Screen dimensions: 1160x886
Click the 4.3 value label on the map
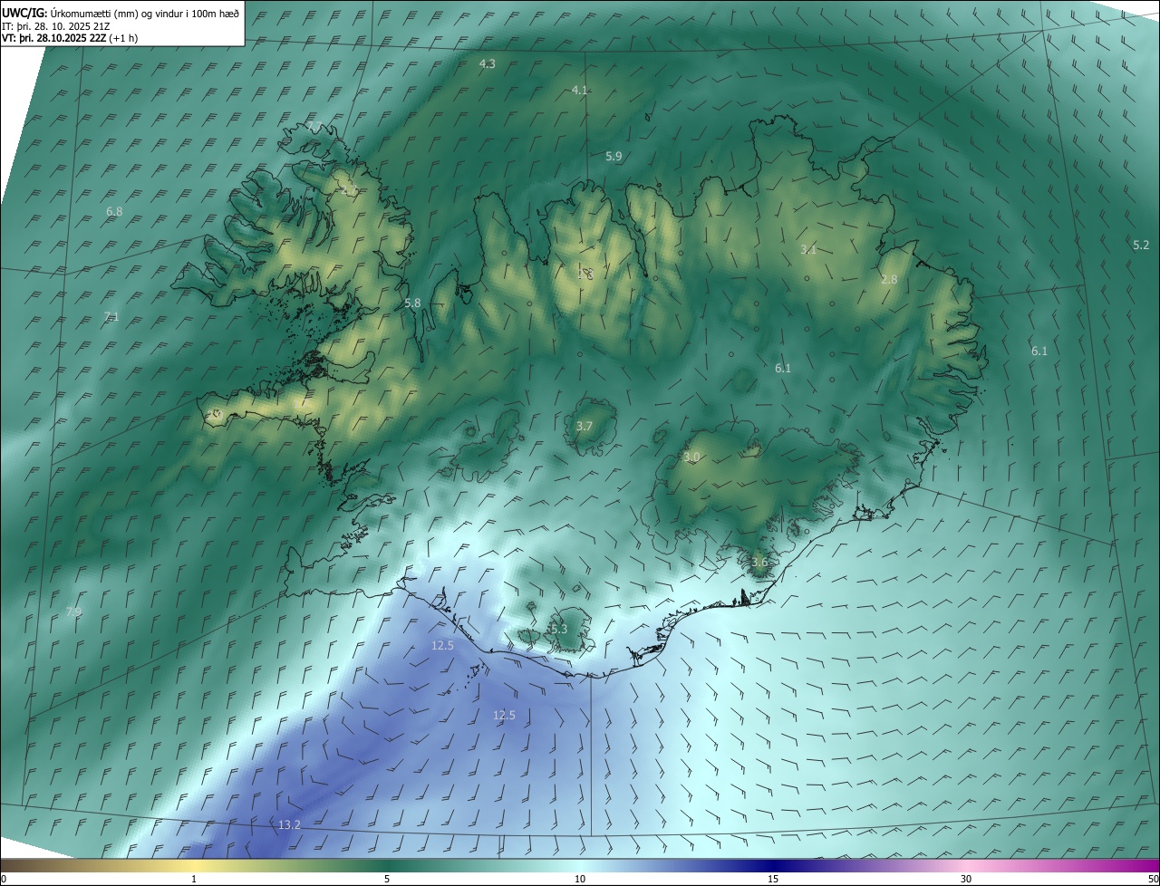point(487,63)
